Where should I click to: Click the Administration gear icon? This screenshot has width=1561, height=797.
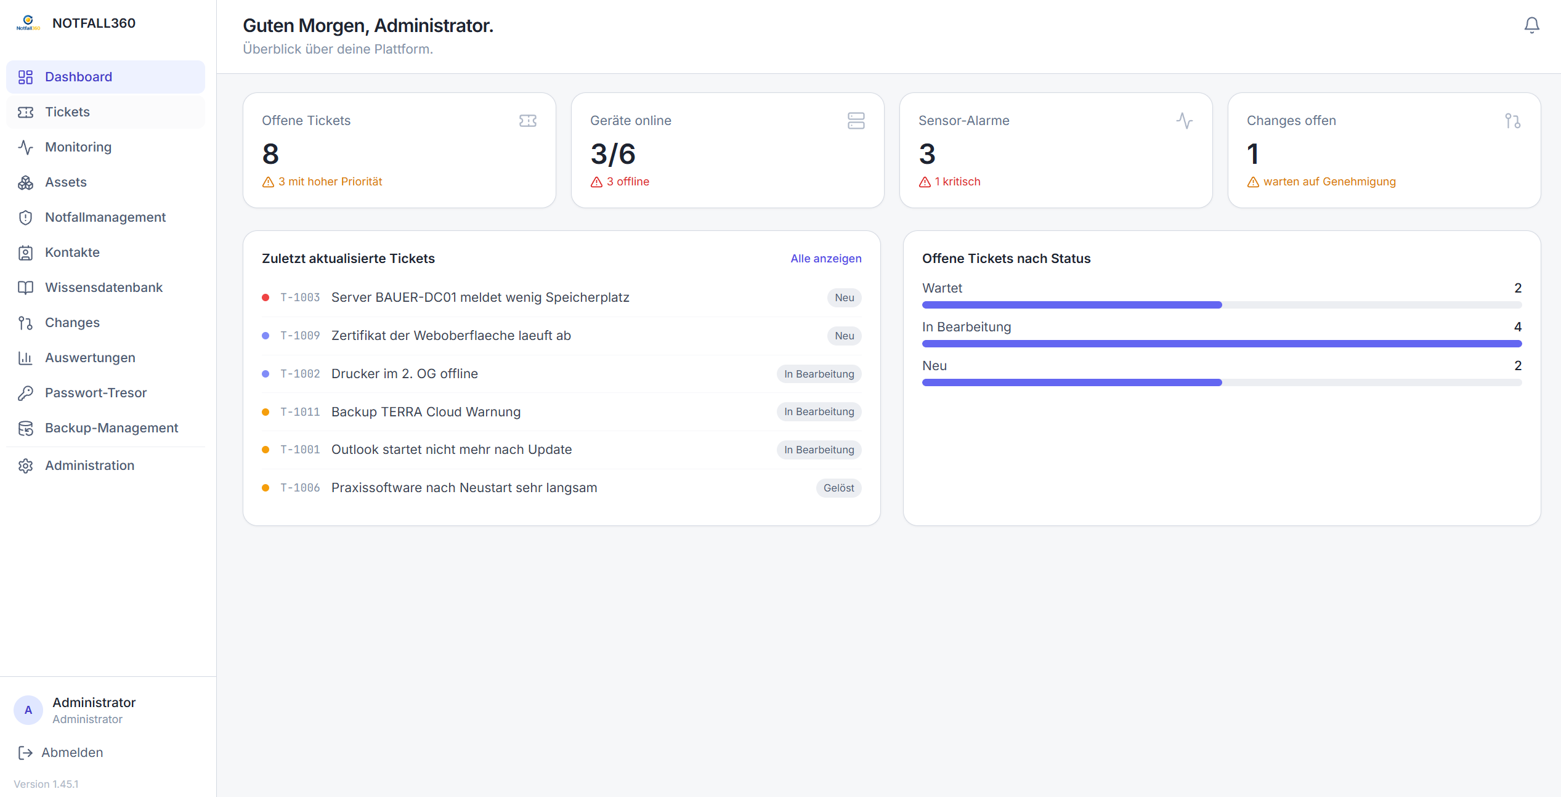tap(25, 466)
